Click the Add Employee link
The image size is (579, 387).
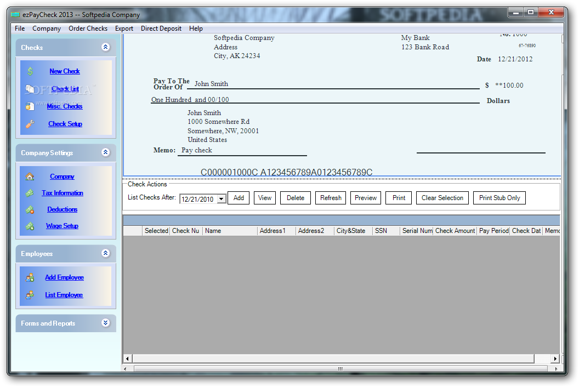[x=64, y=277]
